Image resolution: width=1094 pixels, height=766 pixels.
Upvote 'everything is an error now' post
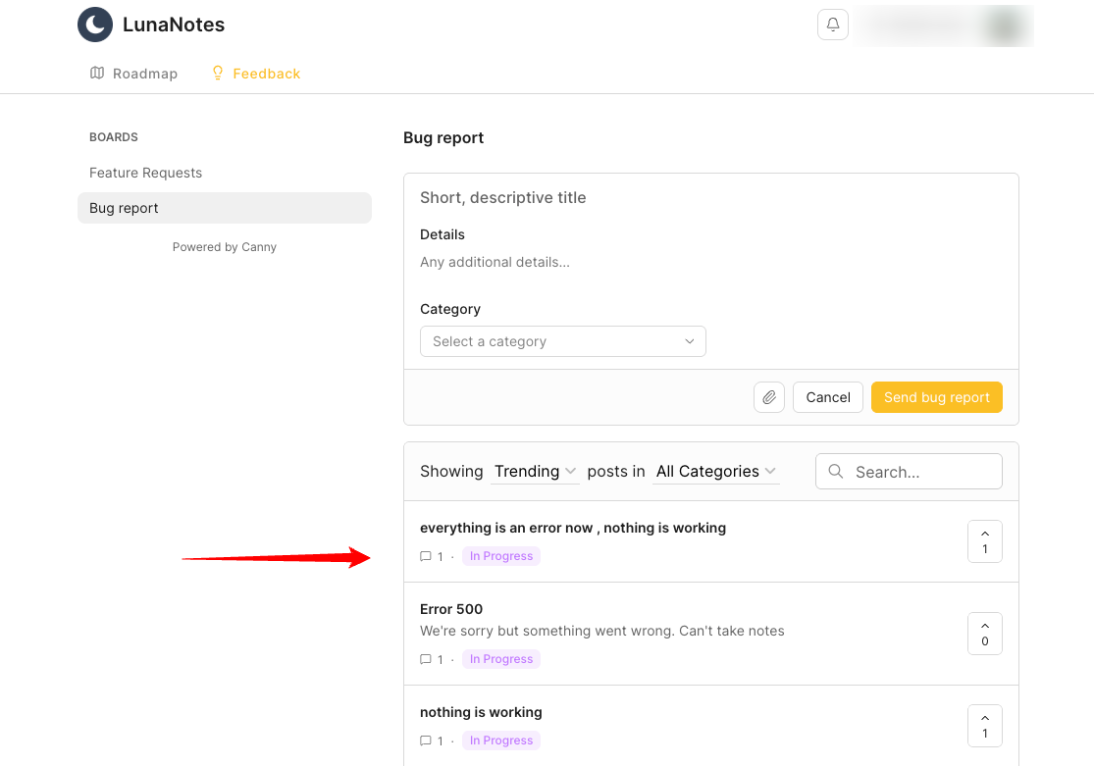984,540
